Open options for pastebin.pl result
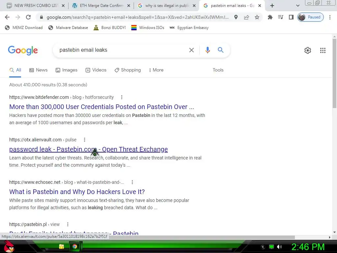This screenshot has height=253, width=337. pos(68,224)
